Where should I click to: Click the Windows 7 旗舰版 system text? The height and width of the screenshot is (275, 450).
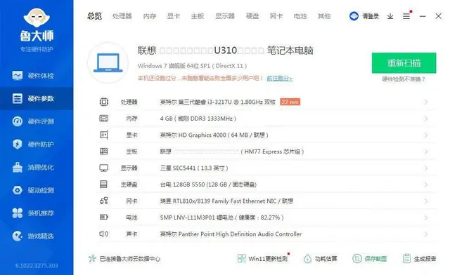click(x=192, y=66)
